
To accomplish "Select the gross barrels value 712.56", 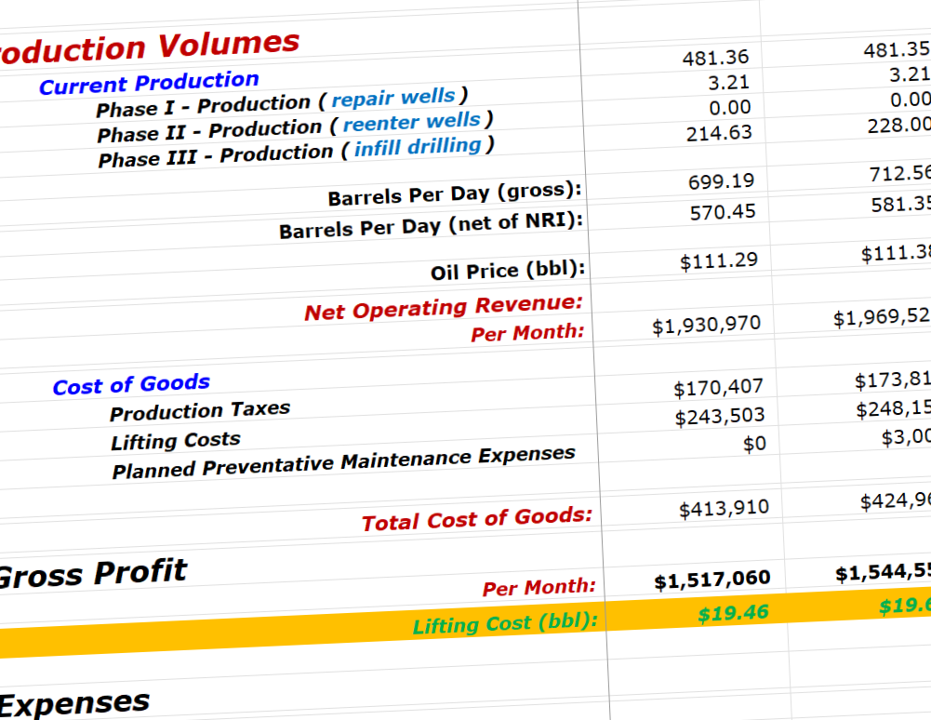I will point(900,173).
